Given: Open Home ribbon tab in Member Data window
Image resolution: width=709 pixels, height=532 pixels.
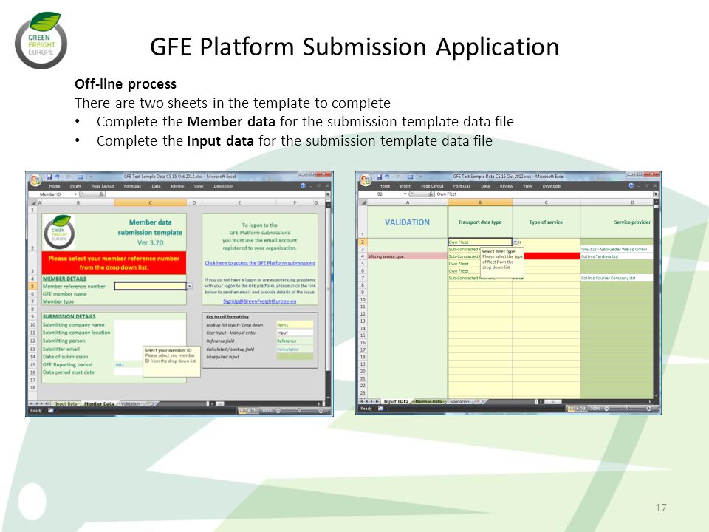Looking at the screenshot, I should [54, 186].
